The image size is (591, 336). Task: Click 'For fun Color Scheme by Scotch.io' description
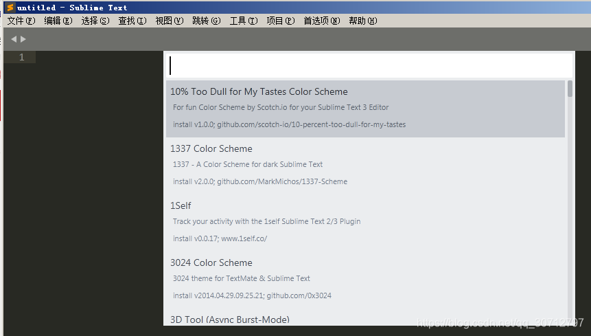pos(281,107)
